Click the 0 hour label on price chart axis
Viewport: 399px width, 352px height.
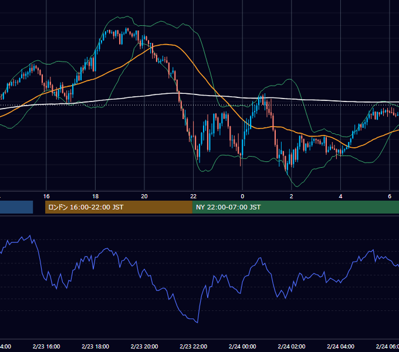click(242, 197)
